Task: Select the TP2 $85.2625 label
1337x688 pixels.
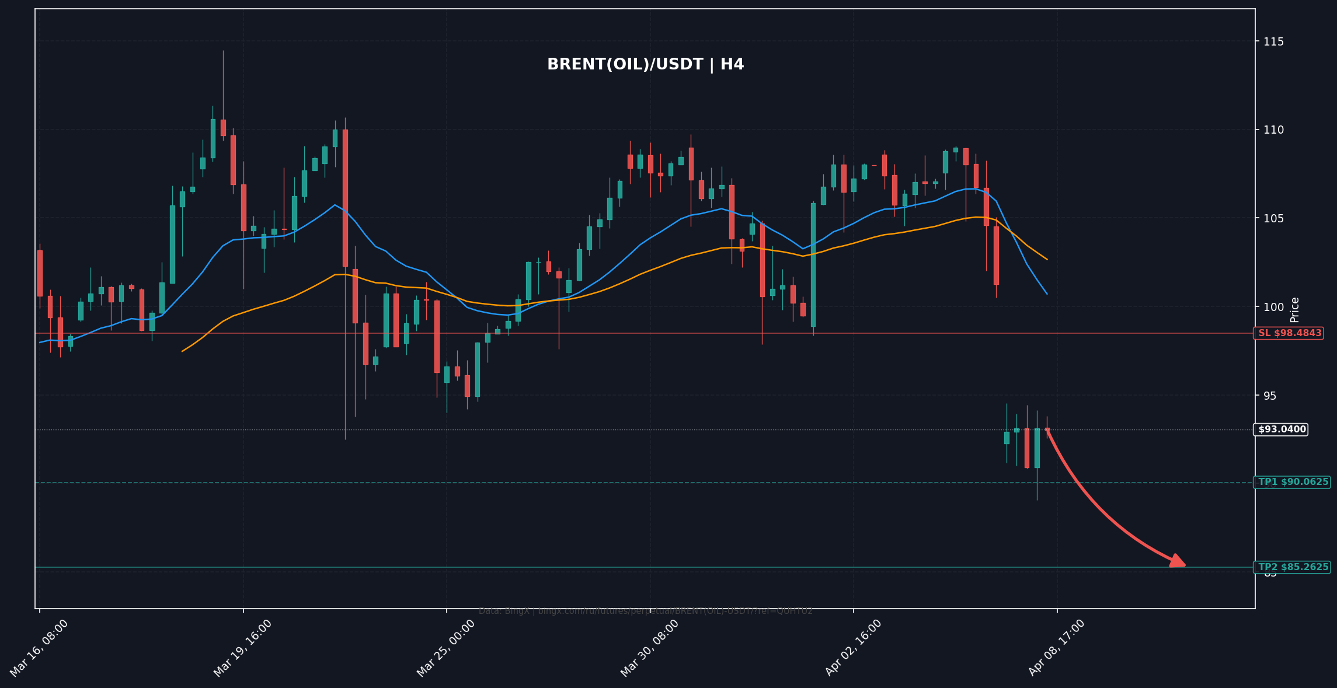Action: click(1292, 567)
